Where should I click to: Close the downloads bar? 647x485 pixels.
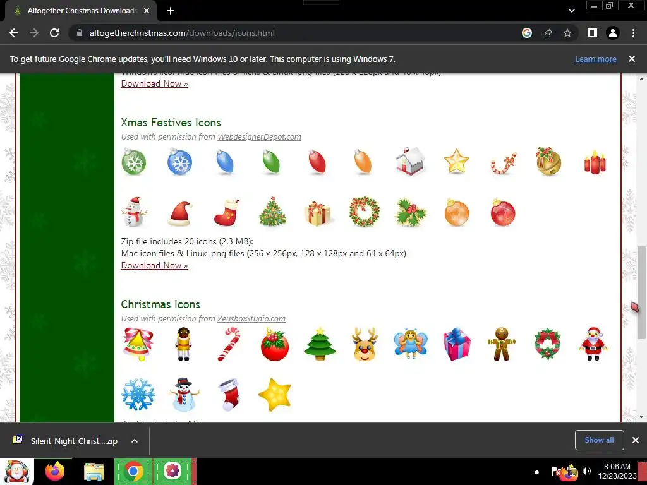click(x=636, y=440)
